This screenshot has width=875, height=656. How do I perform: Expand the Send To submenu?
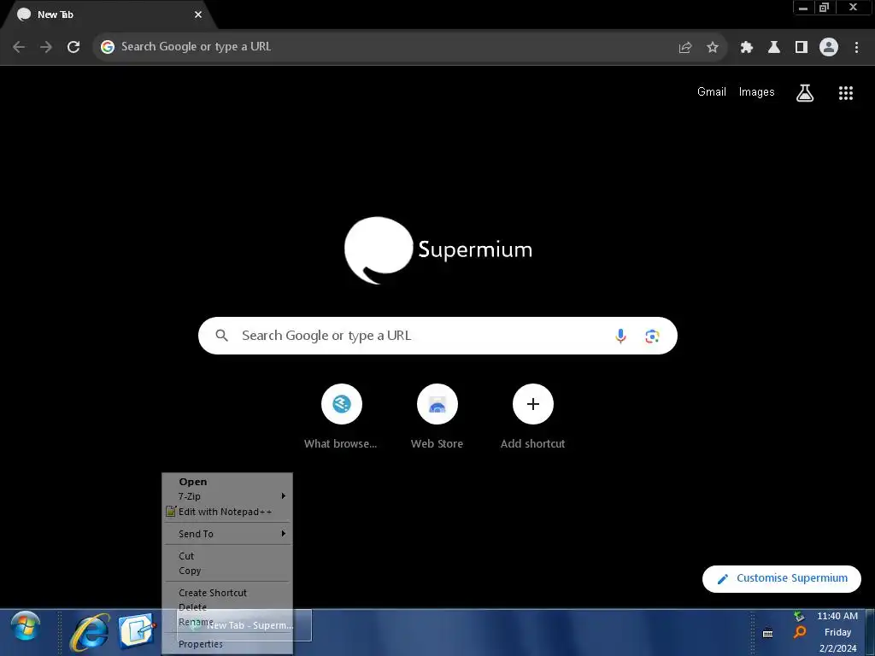(227, 534)
